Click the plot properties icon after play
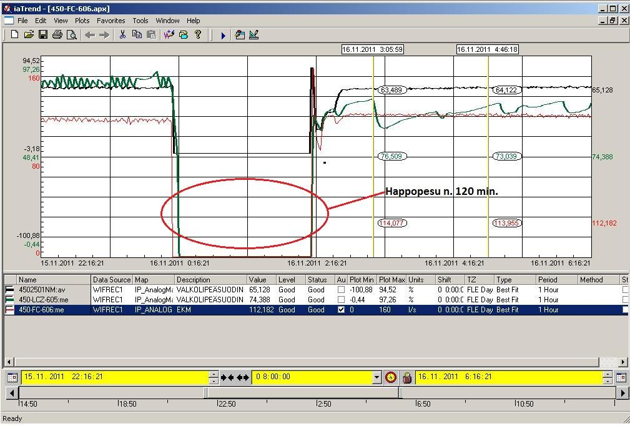Viewport: 630px width, 426px height. click(x=240, y=35)
